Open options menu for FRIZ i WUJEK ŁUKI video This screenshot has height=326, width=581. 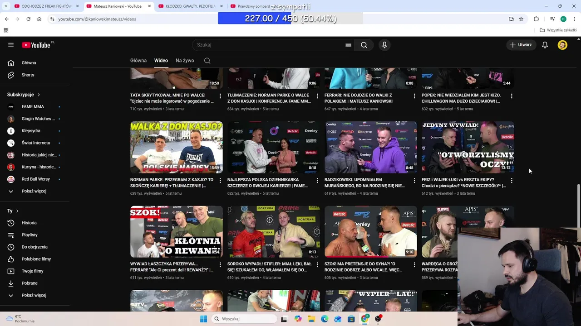512,180
